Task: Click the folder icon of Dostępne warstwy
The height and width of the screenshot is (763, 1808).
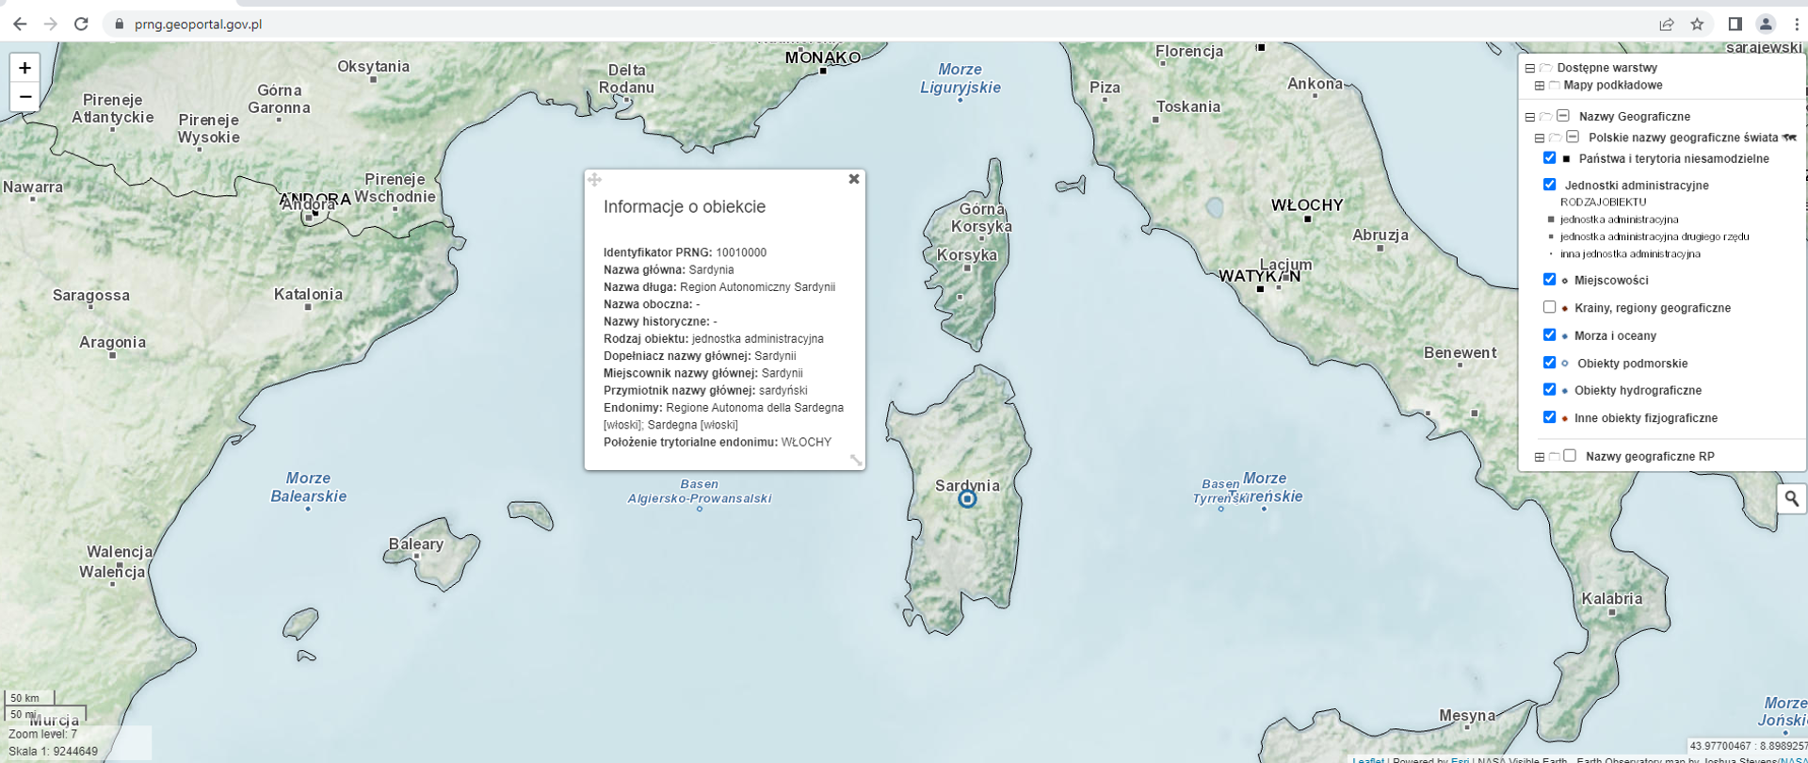Action: [x=1545, y=68]
